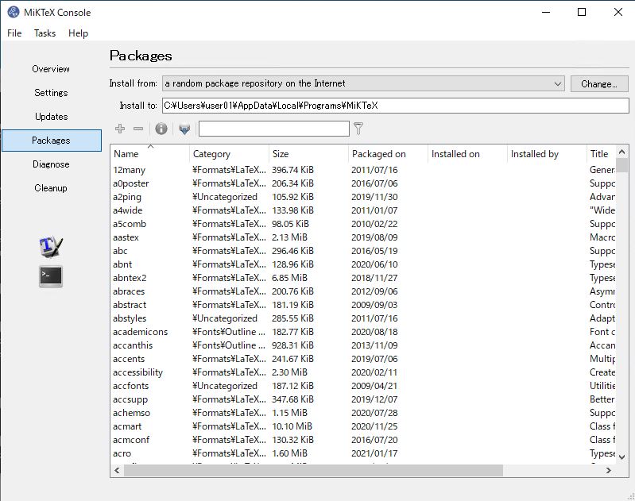Select the accanthis package row
This screenshot has width=635, height=501.
(x=363, y=345)
